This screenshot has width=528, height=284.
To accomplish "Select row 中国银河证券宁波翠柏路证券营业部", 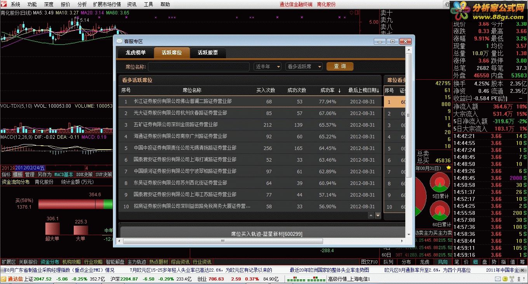I will pos(250,171).
